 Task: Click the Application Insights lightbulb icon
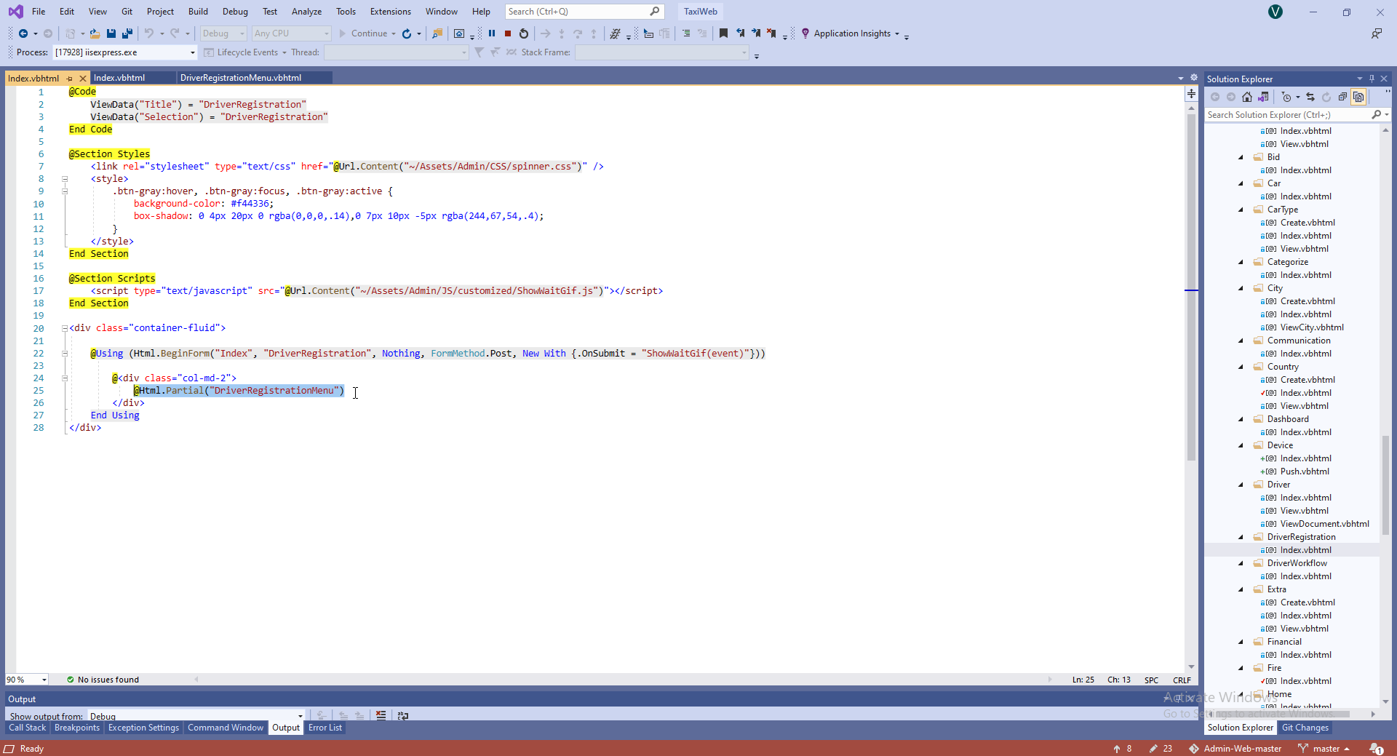(805, 33)
